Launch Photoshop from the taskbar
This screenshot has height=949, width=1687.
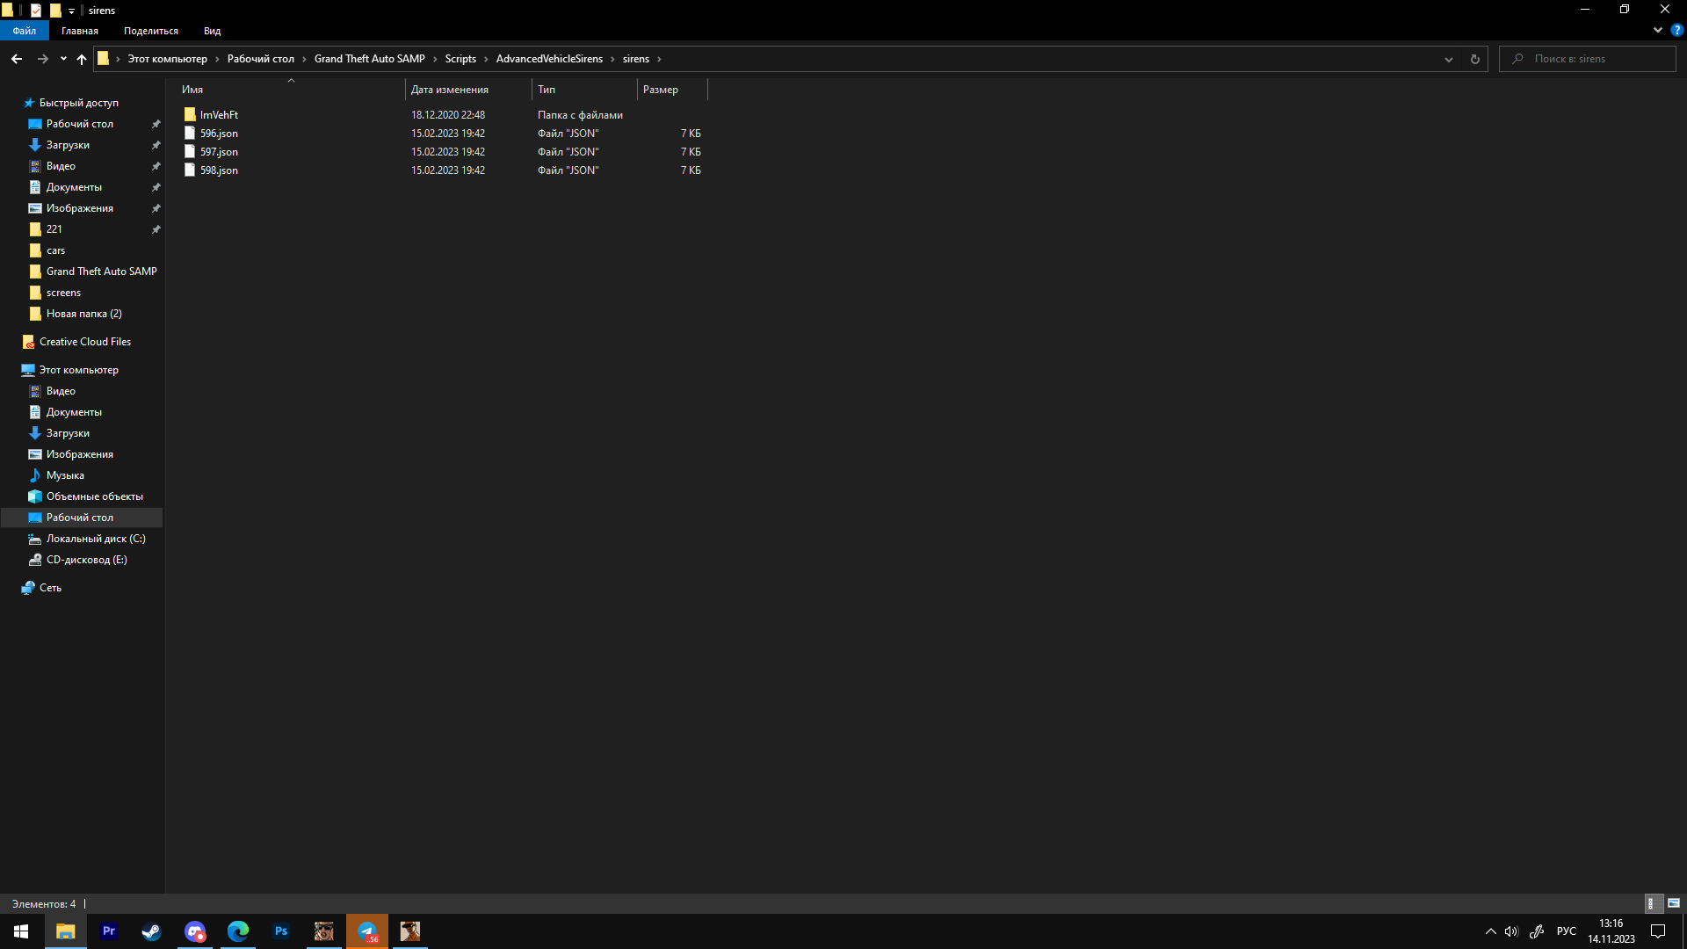[281, 931]
